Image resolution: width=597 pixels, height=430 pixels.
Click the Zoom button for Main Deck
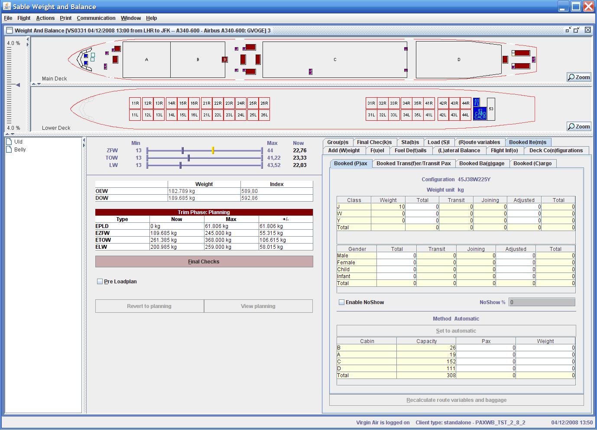tap(579, 77)
